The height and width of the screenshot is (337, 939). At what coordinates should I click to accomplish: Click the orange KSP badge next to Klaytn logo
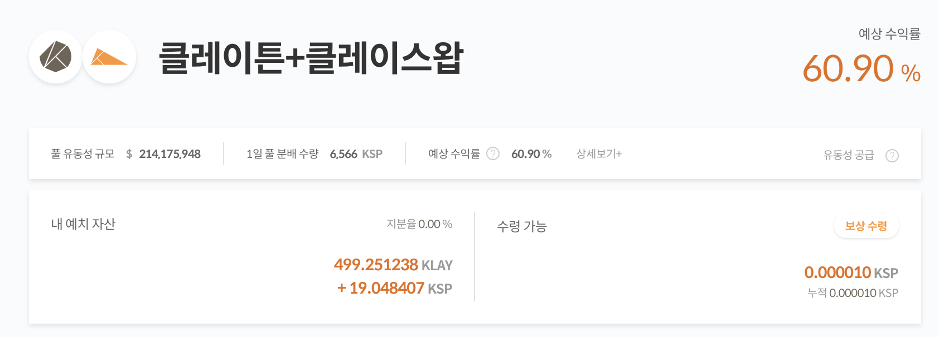pos(109,57)
